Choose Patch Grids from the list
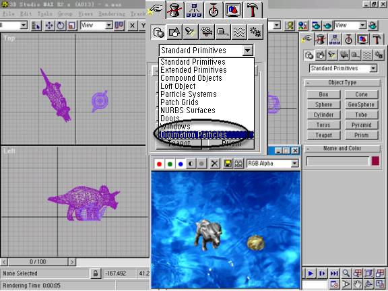Screen dimensions: 388x291 (179, 102)
